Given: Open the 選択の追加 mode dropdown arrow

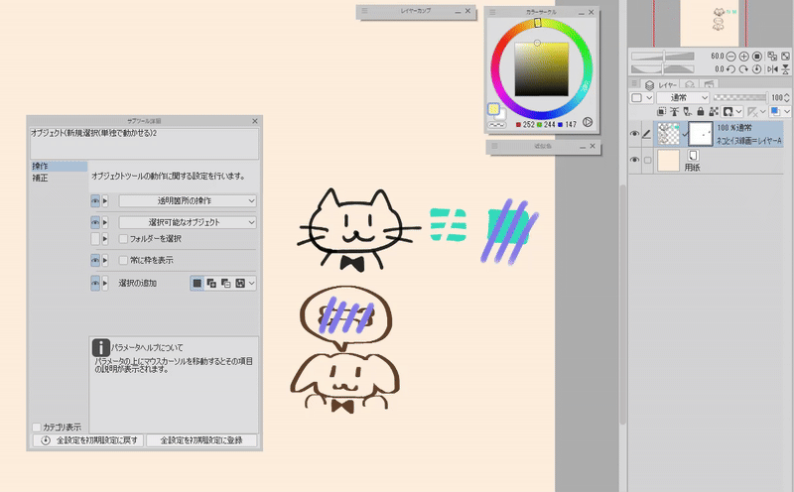Looking at the screenshot, I should tap(252, 284).
